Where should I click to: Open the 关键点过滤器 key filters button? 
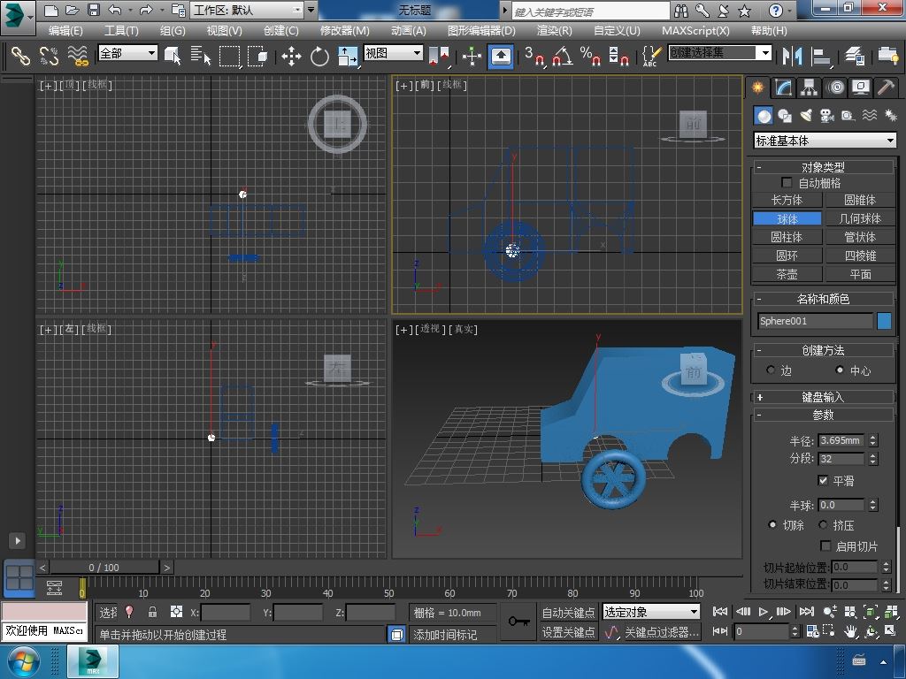point(662,632)
